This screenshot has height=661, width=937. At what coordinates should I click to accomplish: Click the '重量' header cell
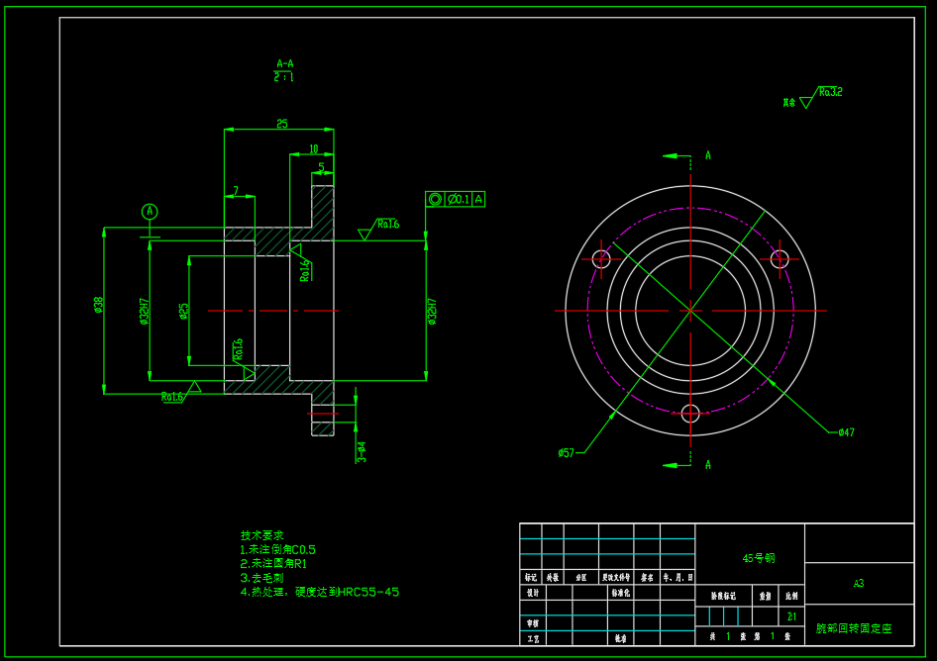[765, 596]
